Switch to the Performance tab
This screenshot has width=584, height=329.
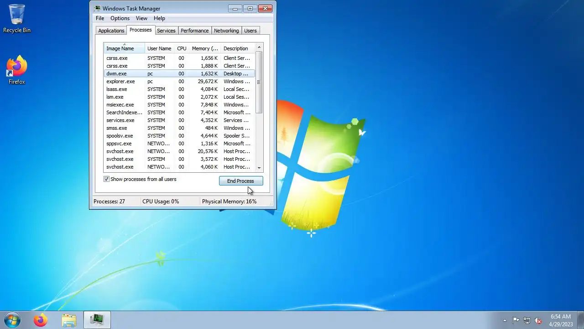pos(195,31)
